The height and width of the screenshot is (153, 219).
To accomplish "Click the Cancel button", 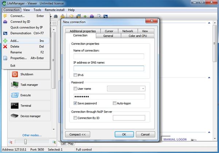I will click(x=145, y=134).
